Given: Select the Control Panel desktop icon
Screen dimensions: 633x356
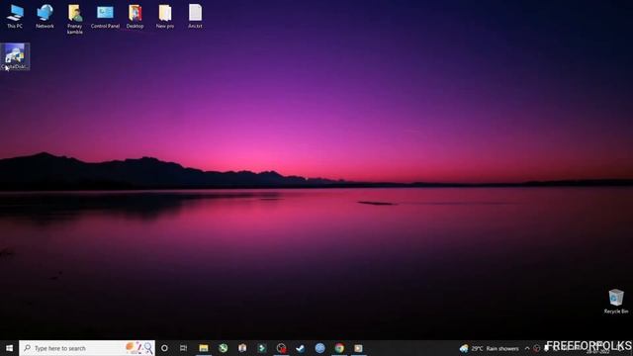Looking at the screenshot, I should 105,16.
